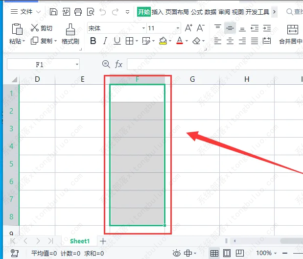Switch to the 插入 tab
Viewport: 303px width, 259px height.
pyautogui.click(x=158, y=12)
